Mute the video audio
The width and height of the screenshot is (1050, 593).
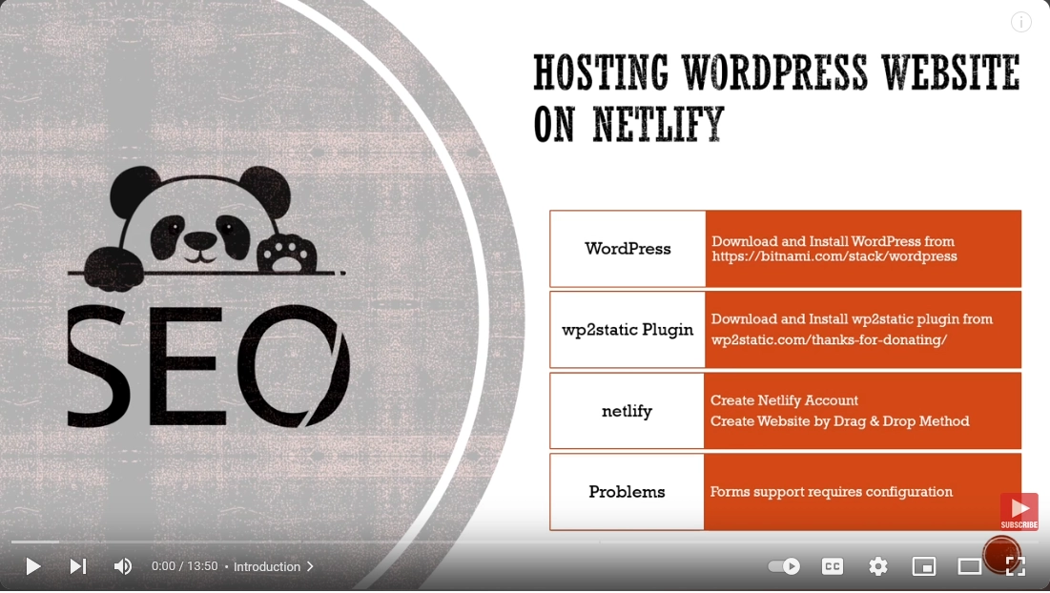click(x=122, y=566)
